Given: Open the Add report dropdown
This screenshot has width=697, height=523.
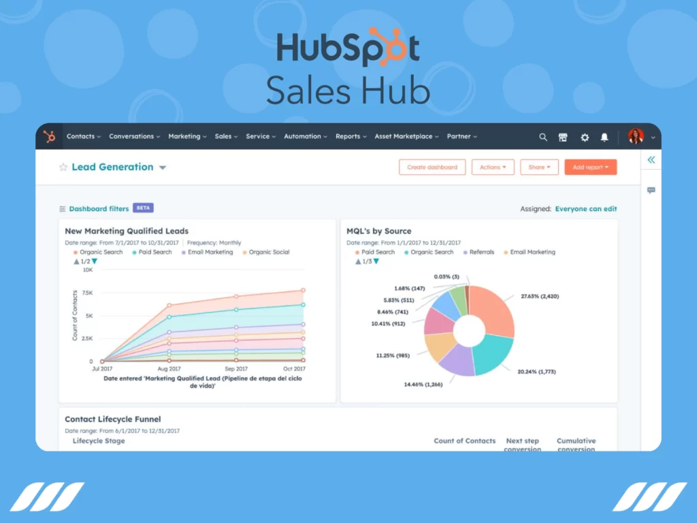Looking at the screenshot, I should tap(589, 167).
